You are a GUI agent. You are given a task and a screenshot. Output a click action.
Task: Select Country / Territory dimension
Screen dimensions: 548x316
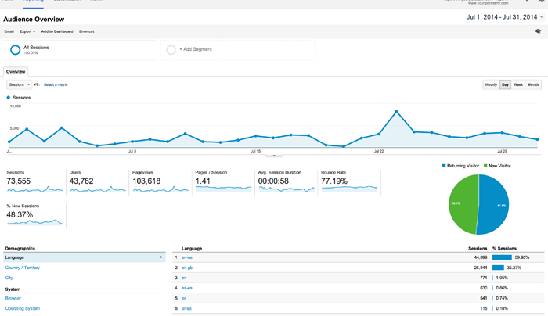(x=23, y=268)
